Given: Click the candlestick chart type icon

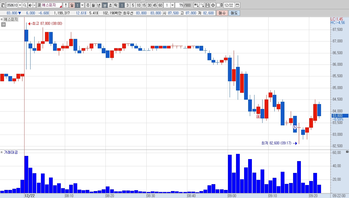Looking at the screenshot, I should tap(196, 5).
